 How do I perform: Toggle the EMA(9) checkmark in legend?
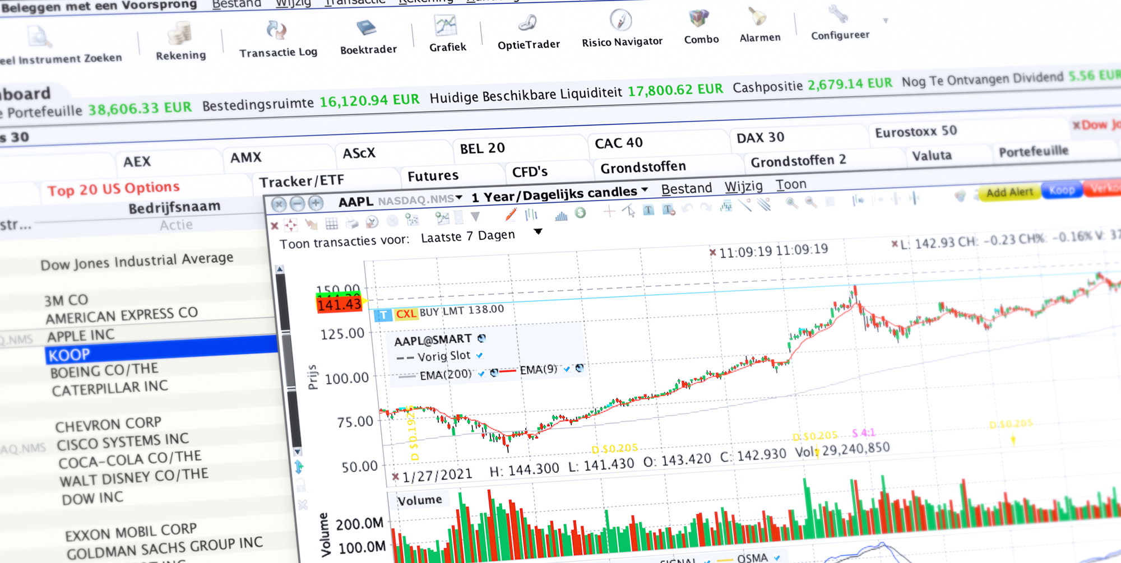point(567,369)
